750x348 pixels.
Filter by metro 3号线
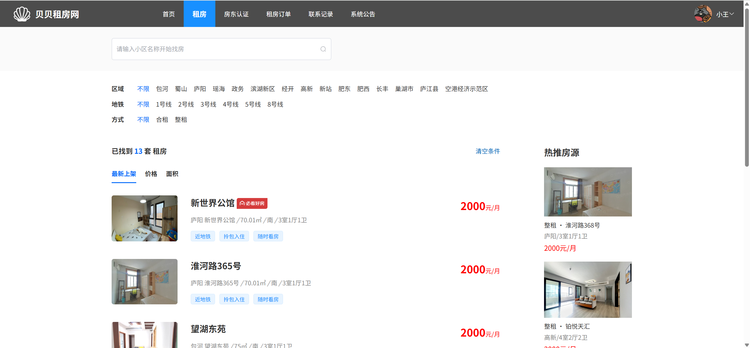point(208,104)
